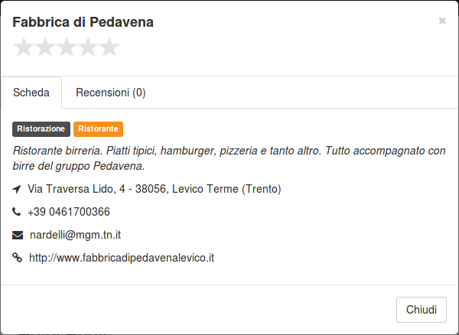Click the chain link website icon
The width and height of the screenshot is (459, 335).
coord(18,258)
